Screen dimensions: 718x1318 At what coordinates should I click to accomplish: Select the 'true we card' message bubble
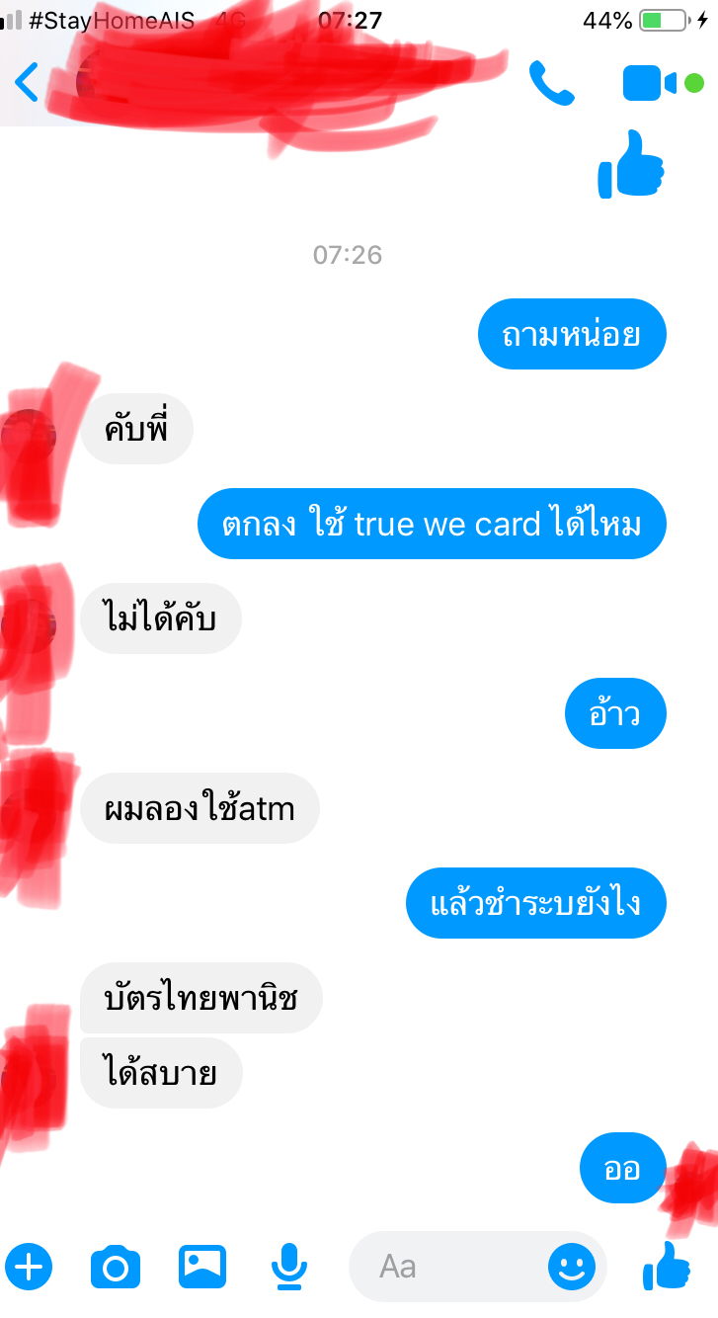[x=432, y=524]
